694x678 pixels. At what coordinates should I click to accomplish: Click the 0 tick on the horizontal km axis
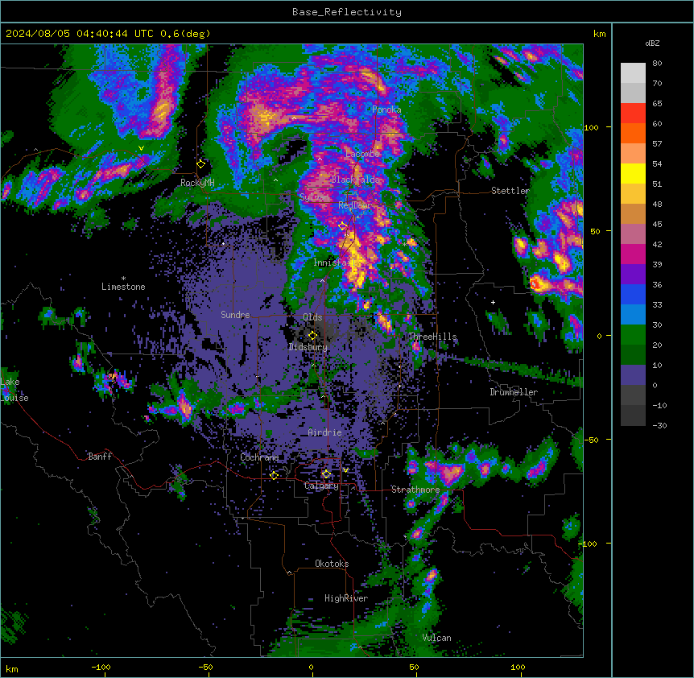(x=311, y=667)
